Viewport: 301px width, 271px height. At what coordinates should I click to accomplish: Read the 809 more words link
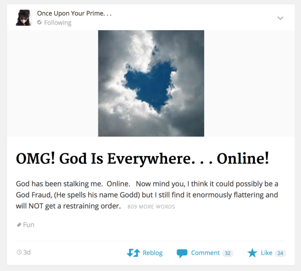click(151, 207)
